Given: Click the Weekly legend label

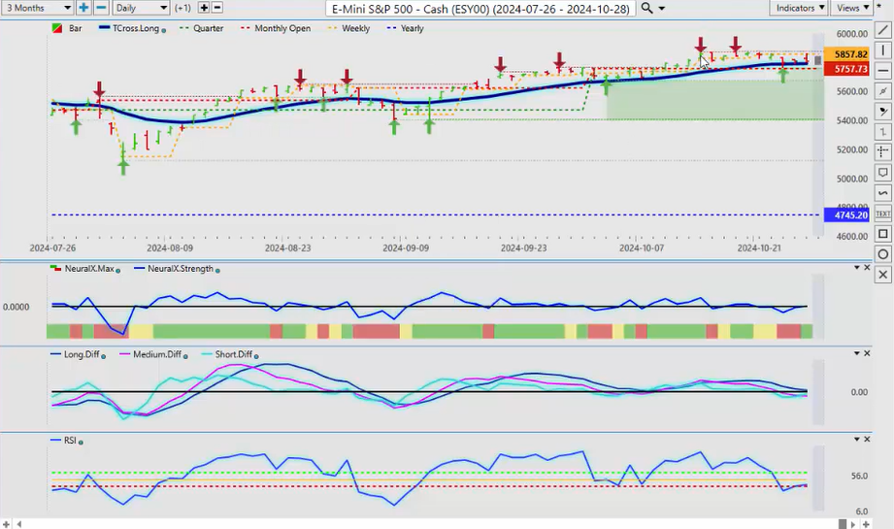Looking at the screenshot, I should [x=356, y=28].
